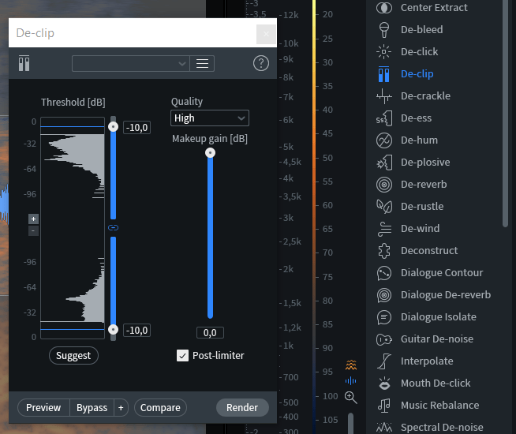Click the upper threshold slider handle
516x434 pixels.
coord(113,127)
